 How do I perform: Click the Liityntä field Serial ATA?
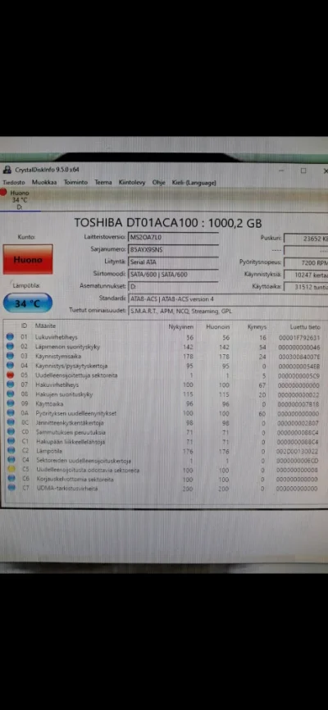(x=173, y=262)
